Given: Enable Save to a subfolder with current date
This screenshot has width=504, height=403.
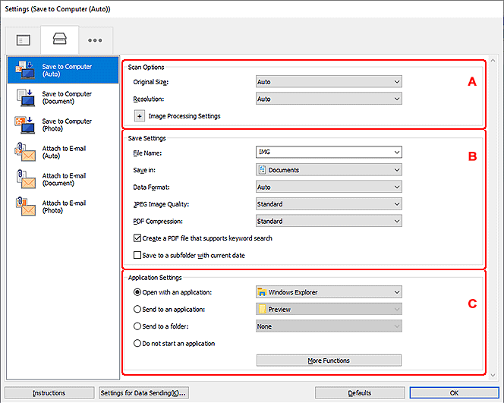Looking at the screenshot, I should 137,256.
